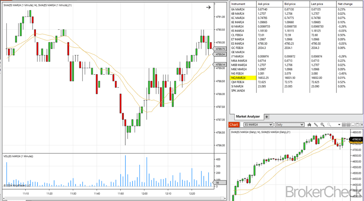Sort by the Bid price column header
Image resolution: width=364 pixels, height=201 pixels.
[x=296, y=4]
